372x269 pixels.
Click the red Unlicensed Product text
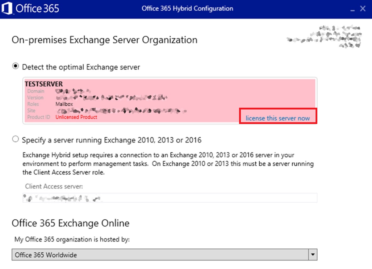click(76, 117)
